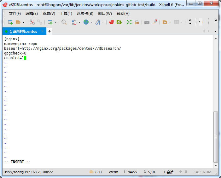Click the baseurl line in terminal
This screenshot has width=221, height=178.
pyautogui.click(x=62, y=49)
